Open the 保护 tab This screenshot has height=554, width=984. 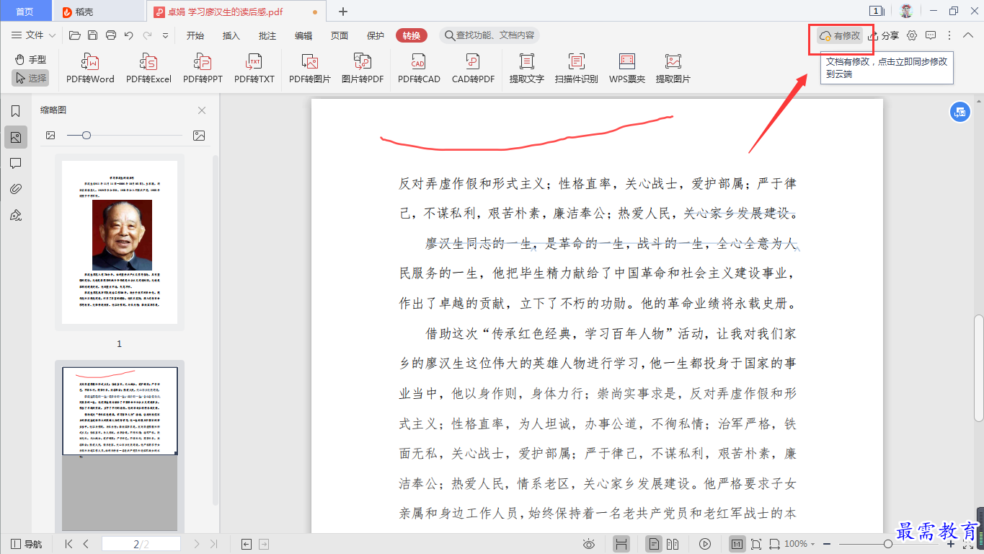tap(376, 35)
